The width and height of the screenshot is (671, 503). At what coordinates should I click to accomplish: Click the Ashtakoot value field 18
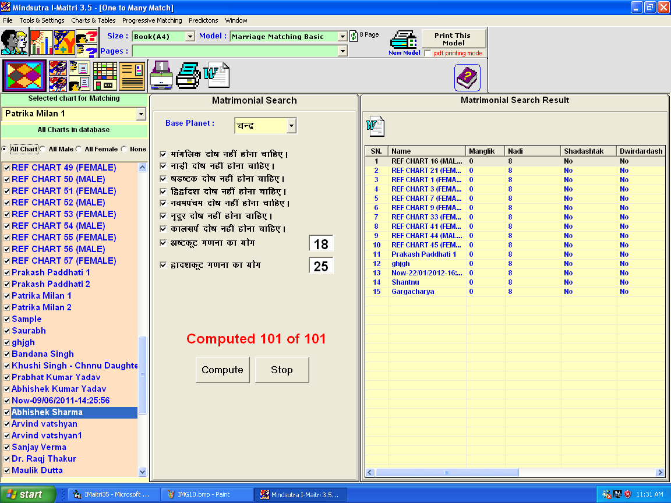(321, 244)
